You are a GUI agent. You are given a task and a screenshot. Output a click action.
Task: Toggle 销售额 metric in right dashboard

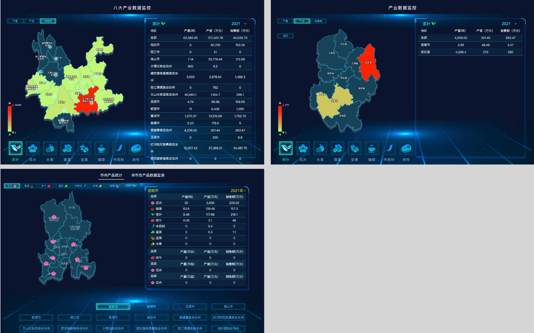(x=318, y=21)
